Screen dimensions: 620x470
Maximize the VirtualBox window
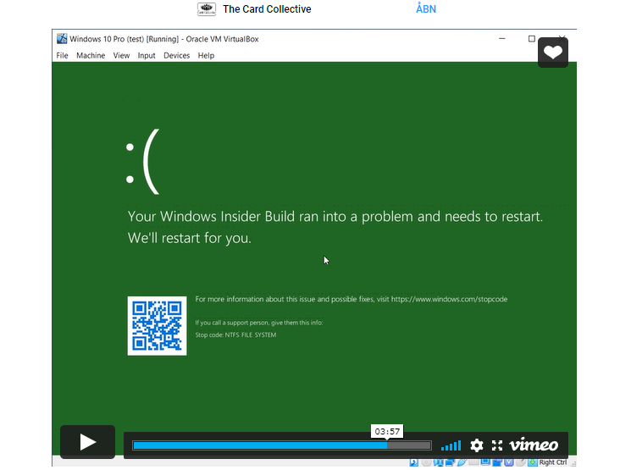(532, 39)
